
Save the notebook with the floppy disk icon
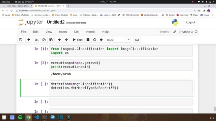pyautogui.click(x=21, y=40)
